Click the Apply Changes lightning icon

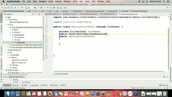38,8
